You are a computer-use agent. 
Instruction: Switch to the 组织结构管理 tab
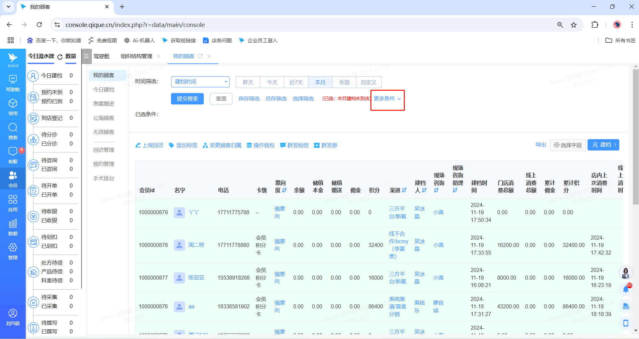pyautogui.click(x=136, y=56)
